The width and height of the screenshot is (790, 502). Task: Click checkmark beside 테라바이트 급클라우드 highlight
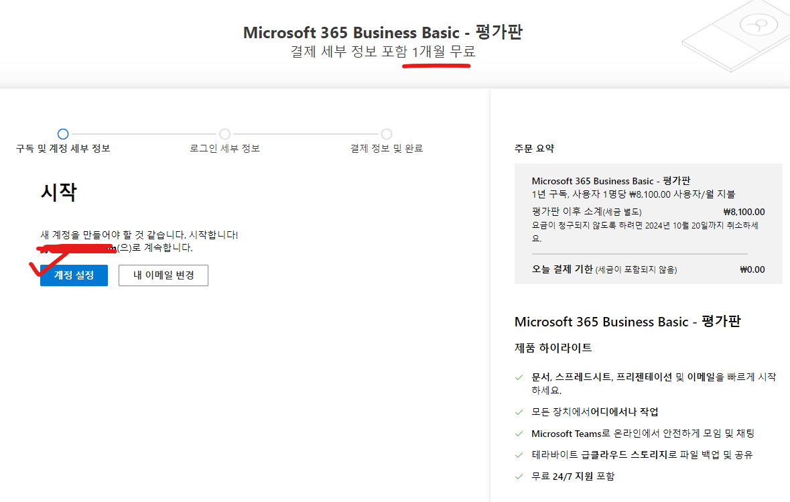click(x=519, y=455)
